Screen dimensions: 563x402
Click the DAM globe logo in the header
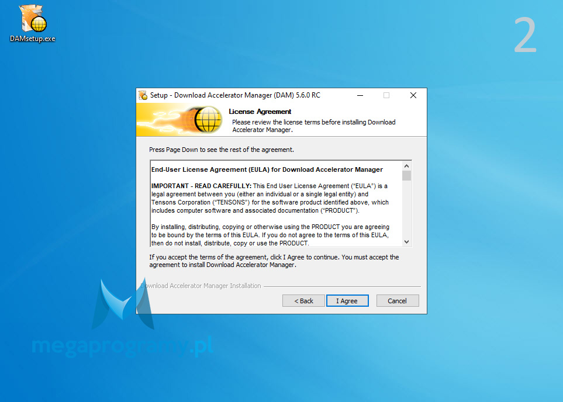pos(208,120)
